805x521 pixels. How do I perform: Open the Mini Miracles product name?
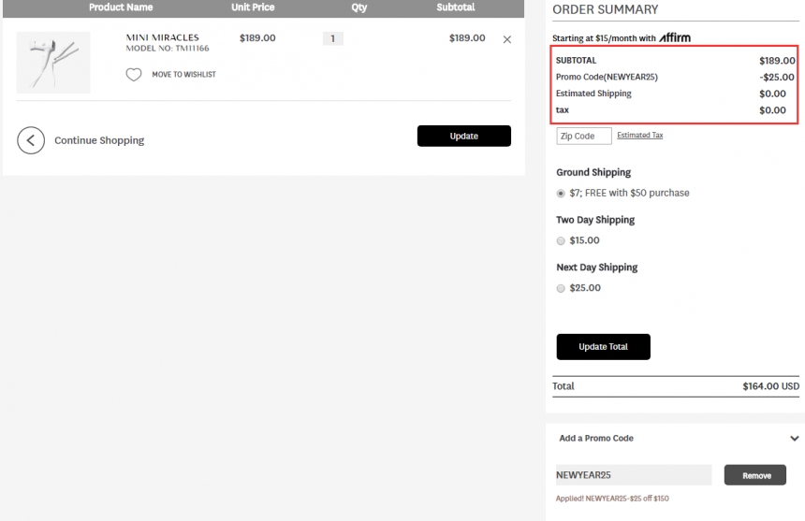(162, 38)
